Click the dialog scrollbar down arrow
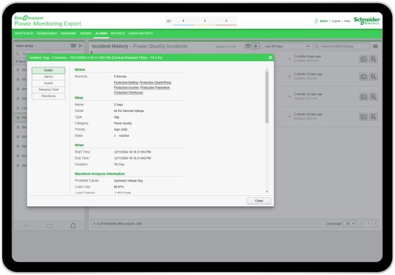The image size is (395, 275). (267, 192)
